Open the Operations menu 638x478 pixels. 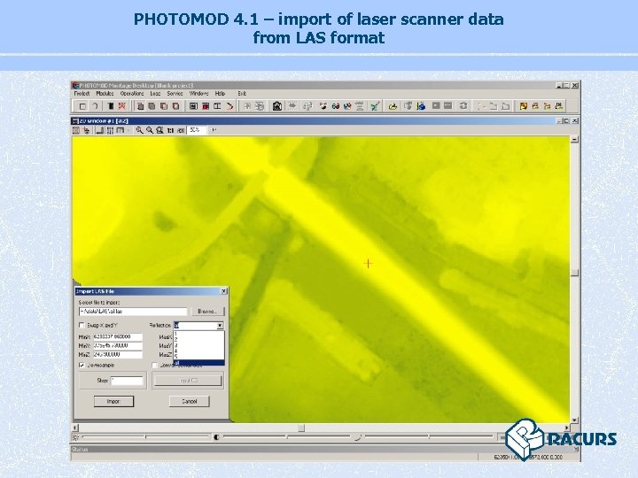coord(132,94)
